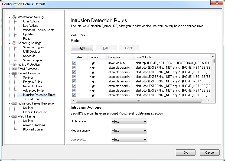Click the Active Protection icon
This screenshot has width=225, height=161.
[14, 65]
